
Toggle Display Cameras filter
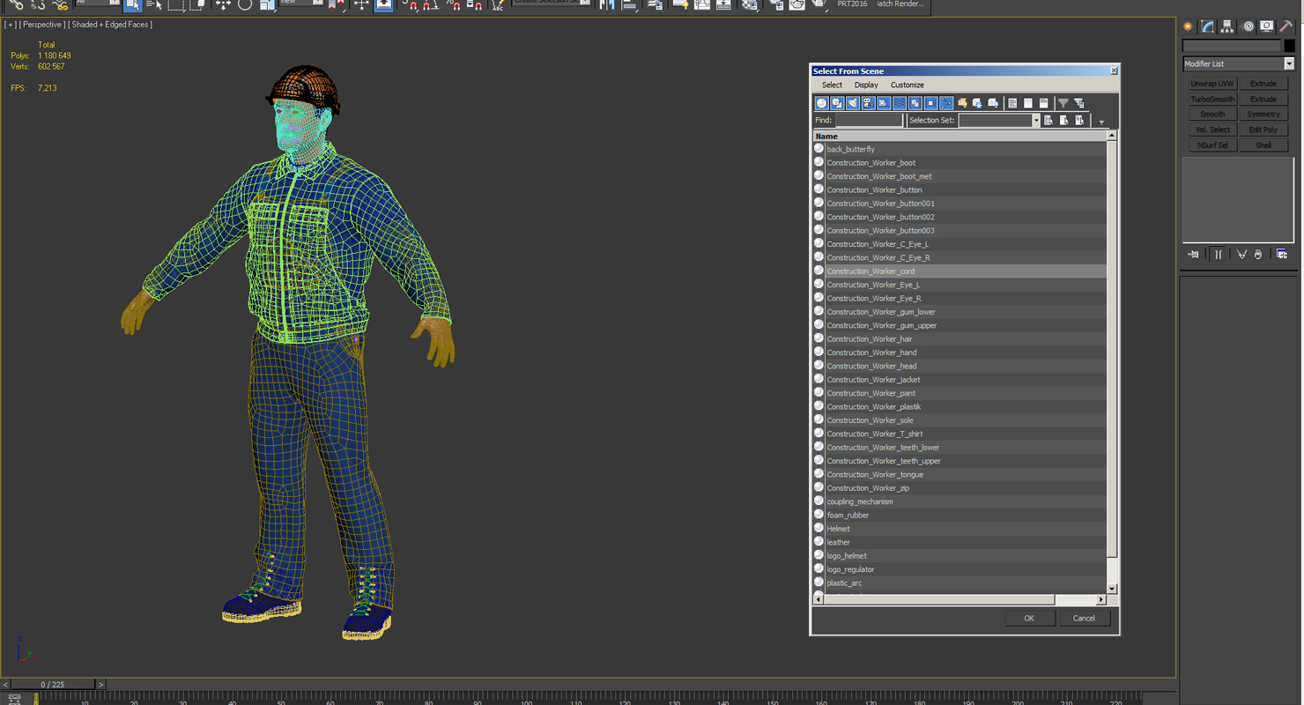(x=868, y=103)
